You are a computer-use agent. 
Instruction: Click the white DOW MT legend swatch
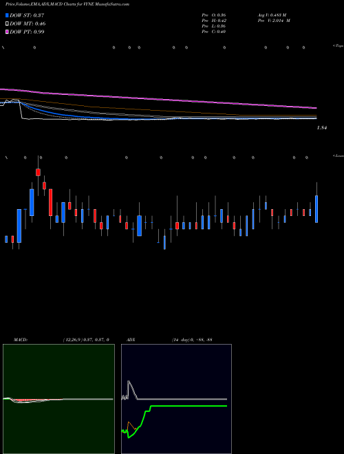8,24
